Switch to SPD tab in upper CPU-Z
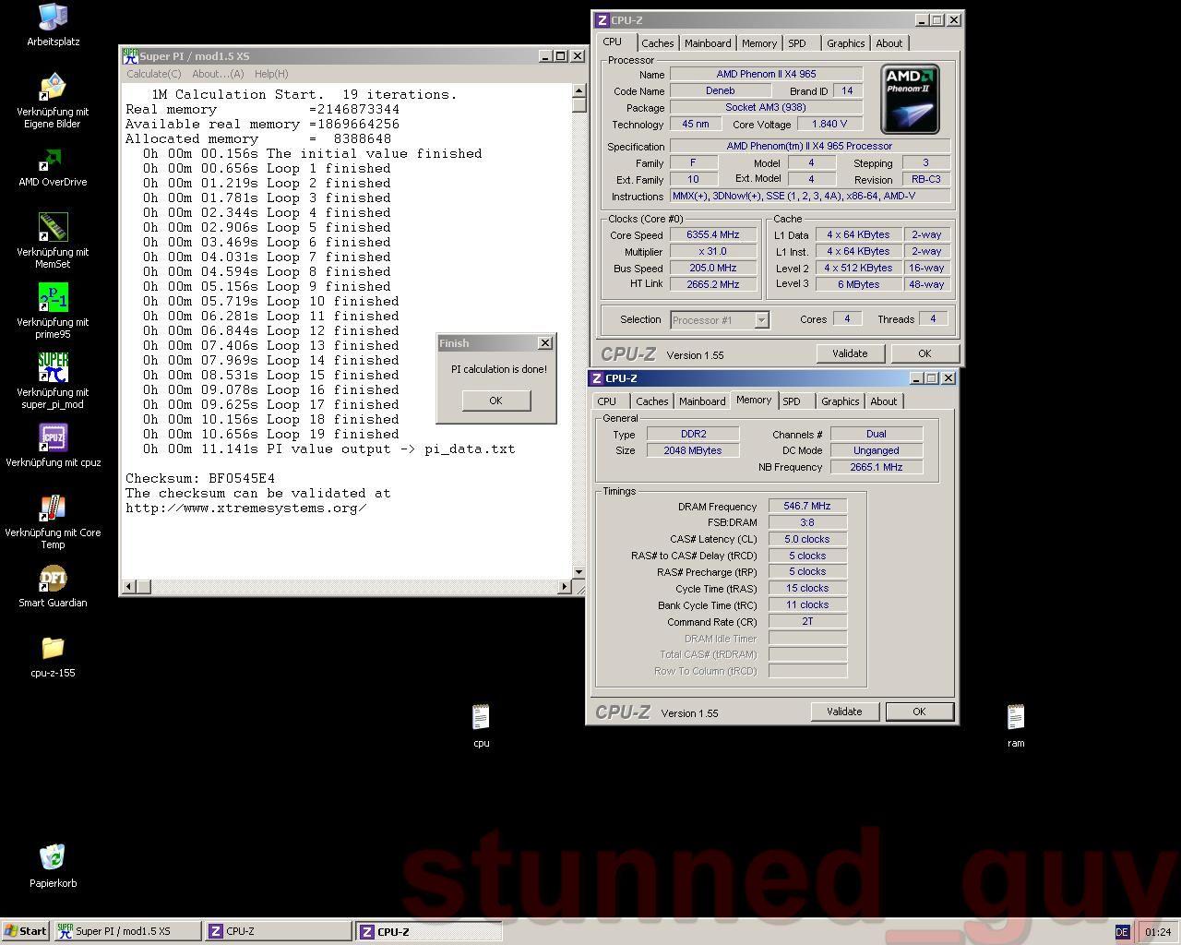The height and width of the screenshot is (945, 1181). [x=797, y=43]
